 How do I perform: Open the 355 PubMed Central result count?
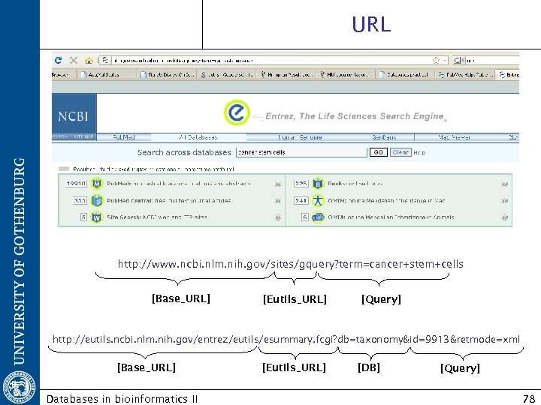80,200
